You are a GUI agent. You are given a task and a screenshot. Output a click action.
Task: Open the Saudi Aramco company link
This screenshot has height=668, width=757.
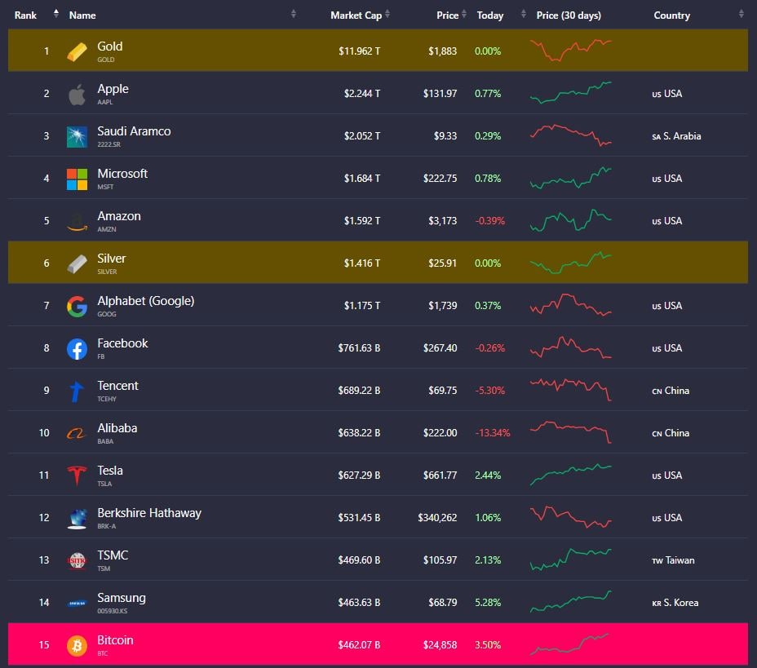[x=134, y=131]
